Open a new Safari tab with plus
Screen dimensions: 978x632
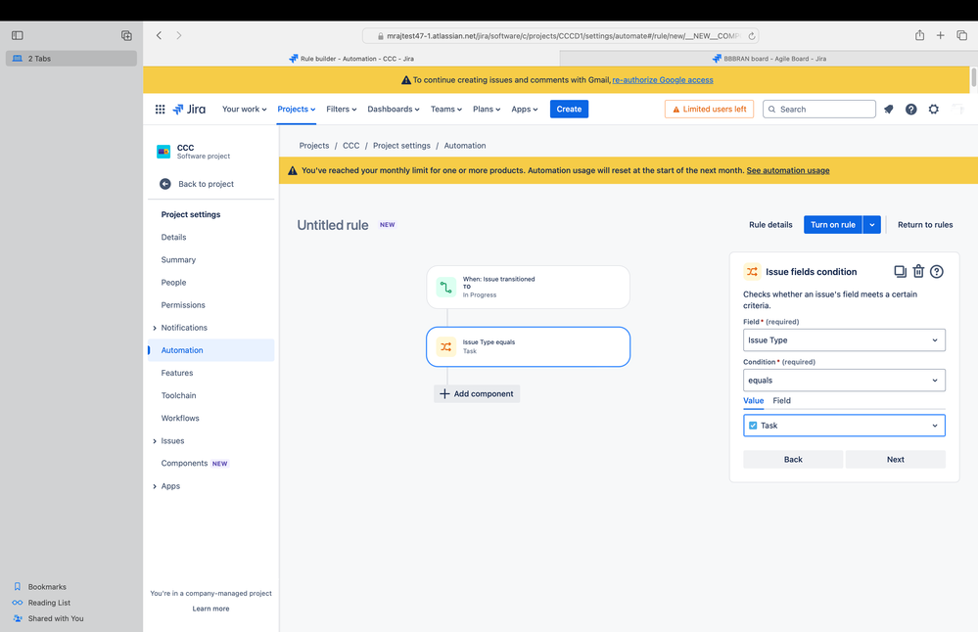click(940, 35)
